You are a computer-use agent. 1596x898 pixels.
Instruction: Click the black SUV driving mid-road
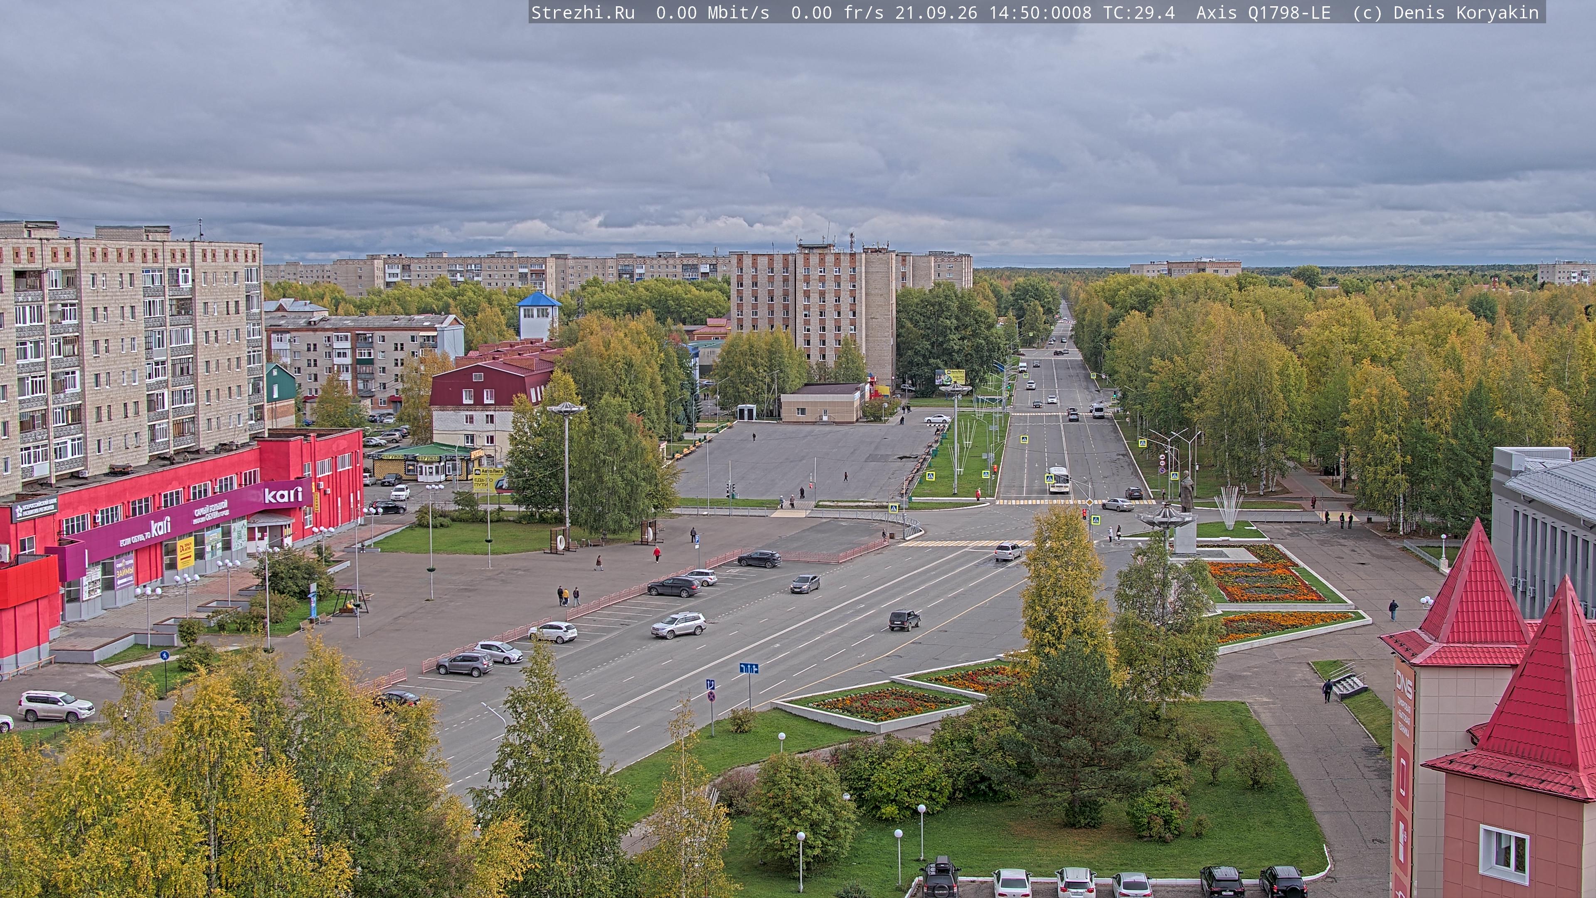(904, 619)
